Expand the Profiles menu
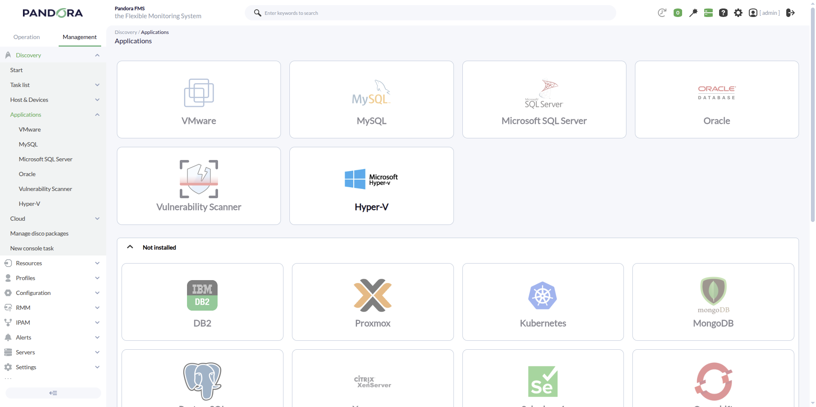This screenshot has width=816, height=407. [97, 278]
